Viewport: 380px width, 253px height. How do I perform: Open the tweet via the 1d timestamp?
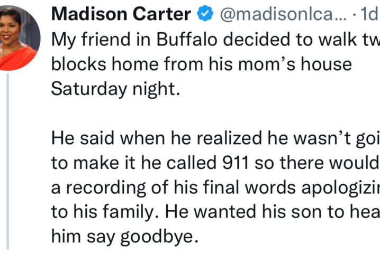pos(370,14)
